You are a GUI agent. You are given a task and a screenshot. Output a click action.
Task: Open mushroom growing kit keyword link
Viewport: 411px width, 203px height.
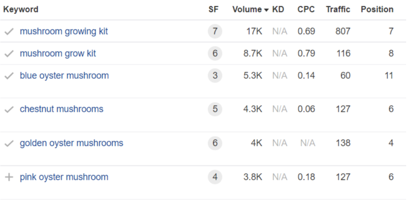[64, 31]
